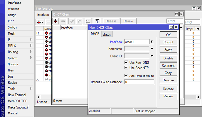Screen dimensions: 202x117
Task: Click the funnel filter icon in DHCP Client toolbar
Action: coord(97,21)
